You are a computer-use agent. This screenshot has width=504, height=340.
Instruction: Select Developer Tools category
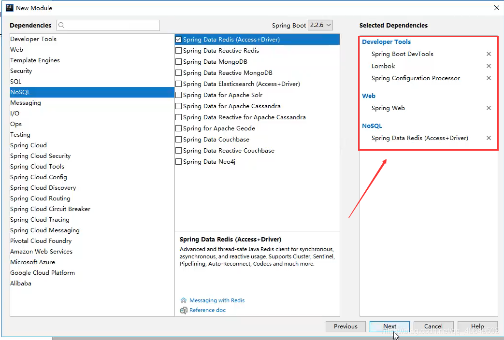[92, 39]
